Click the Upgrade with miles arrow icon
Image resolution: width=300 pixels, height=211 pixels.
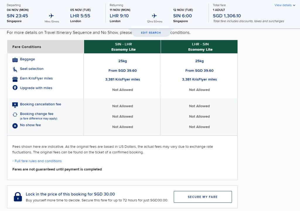(x=16, y=88)
